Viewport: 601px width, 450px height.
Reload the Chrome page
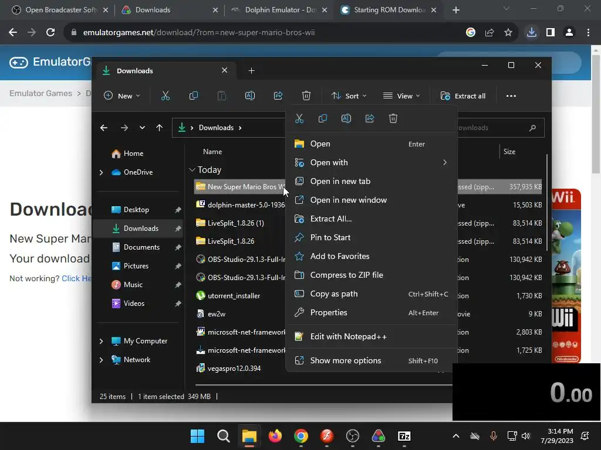pyautogui.click(x=50, y=33)
